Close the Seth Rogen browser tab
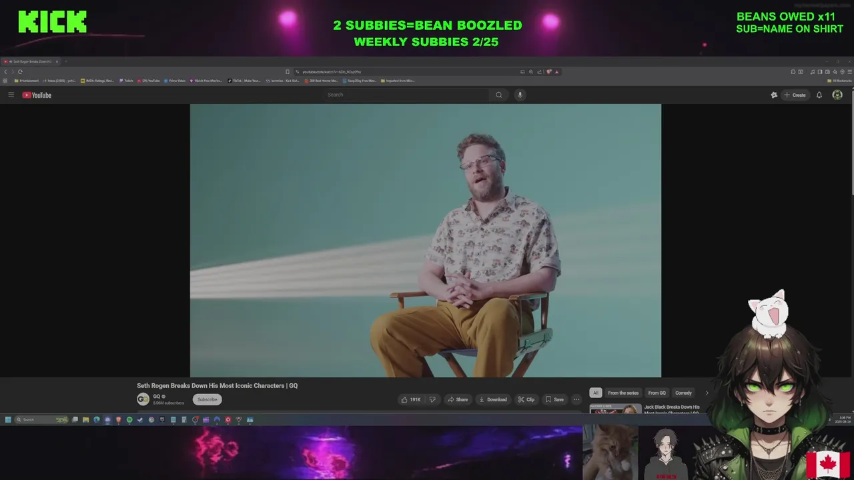Screen dimensions: 854x480 [57, 61]
